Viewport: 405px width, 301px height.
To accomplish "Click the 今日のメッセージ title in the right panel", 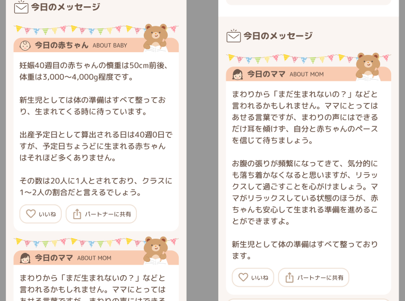I will click(x=278, y=36).
